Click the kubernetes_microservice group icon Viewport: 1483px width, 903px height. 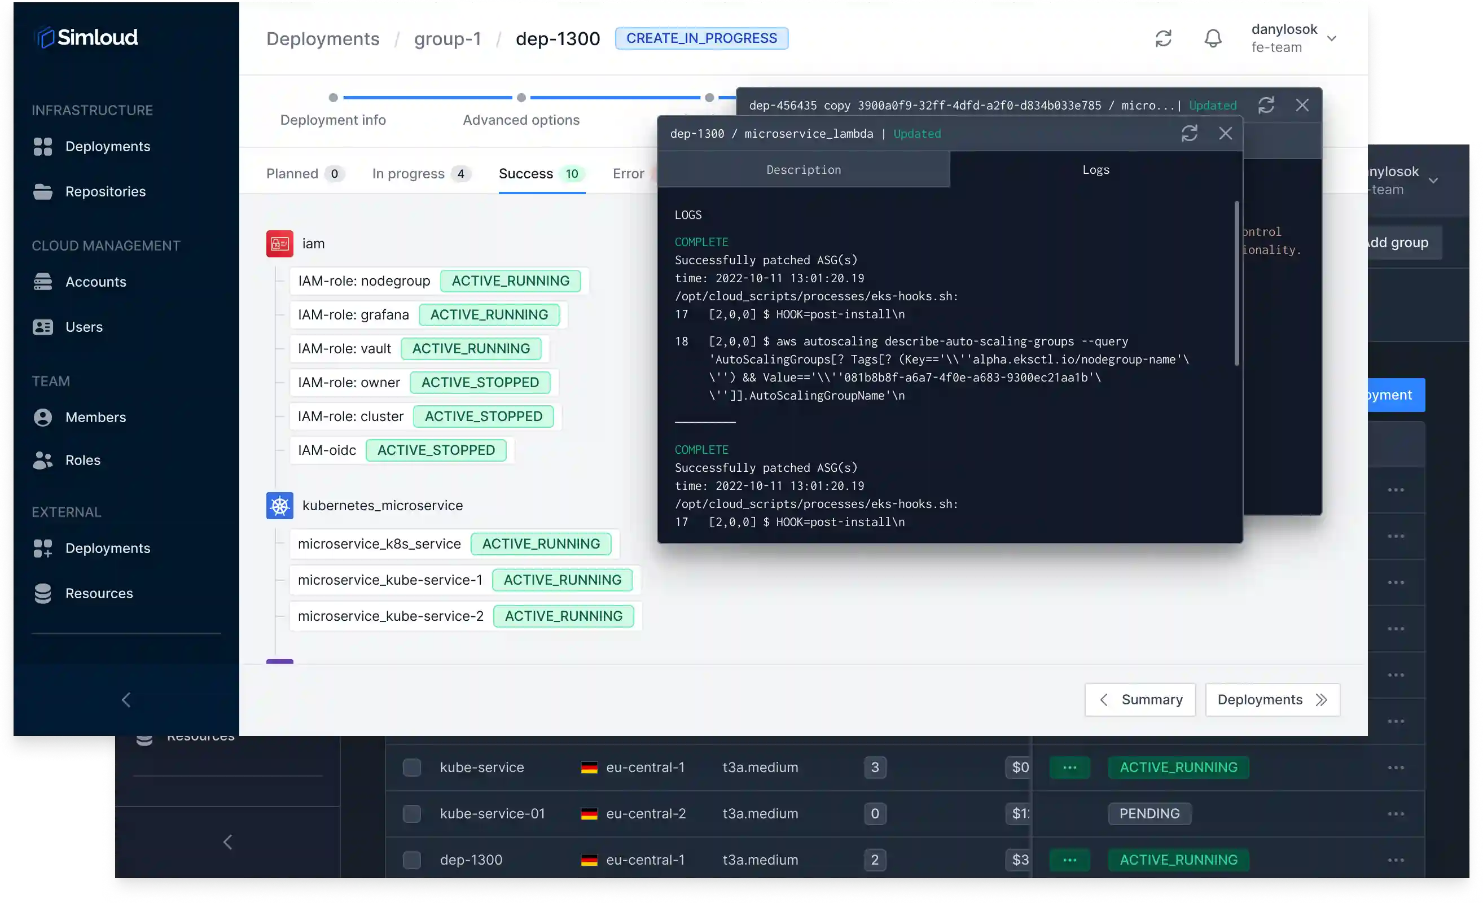[280, 505]
